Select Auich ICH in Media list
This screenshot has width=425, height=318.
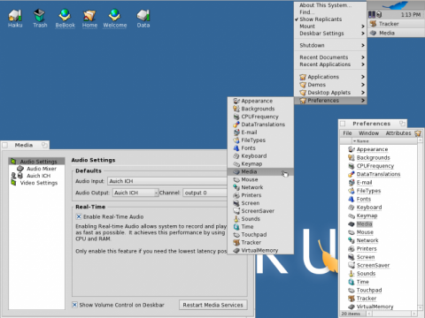click(x=36, y=176)
